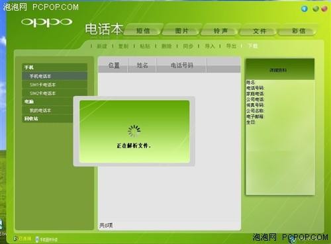This screenshot has width=331, height=244.
Task: Click 导出 in the toolbar
Action: pyautogui.click(x=231, y=46)
